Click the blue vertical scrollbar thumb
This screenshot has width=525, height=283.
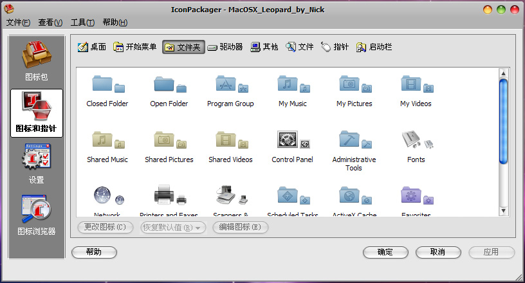[503, 121]
